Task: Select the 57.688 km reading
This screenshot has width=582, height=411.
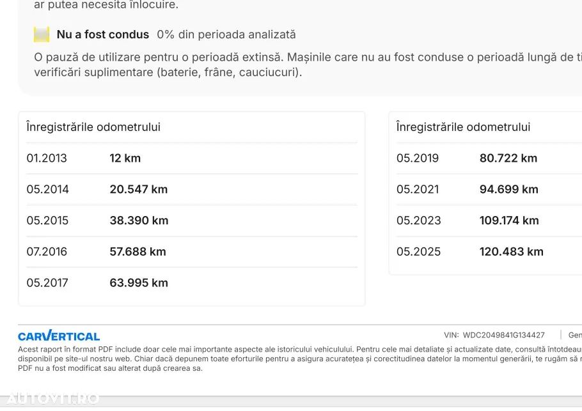Action: (x=138, y=252)
